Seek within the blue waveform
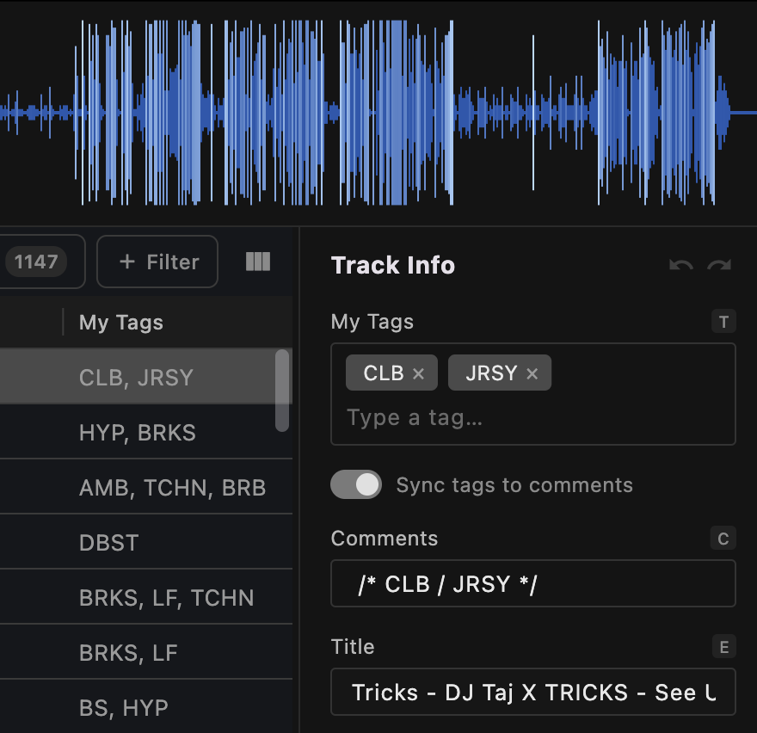The height and width of the screenshot is (733, 757). (x=378, y=113)
